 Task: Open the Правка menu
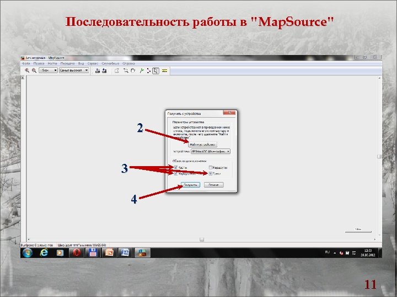click(39, 63)
